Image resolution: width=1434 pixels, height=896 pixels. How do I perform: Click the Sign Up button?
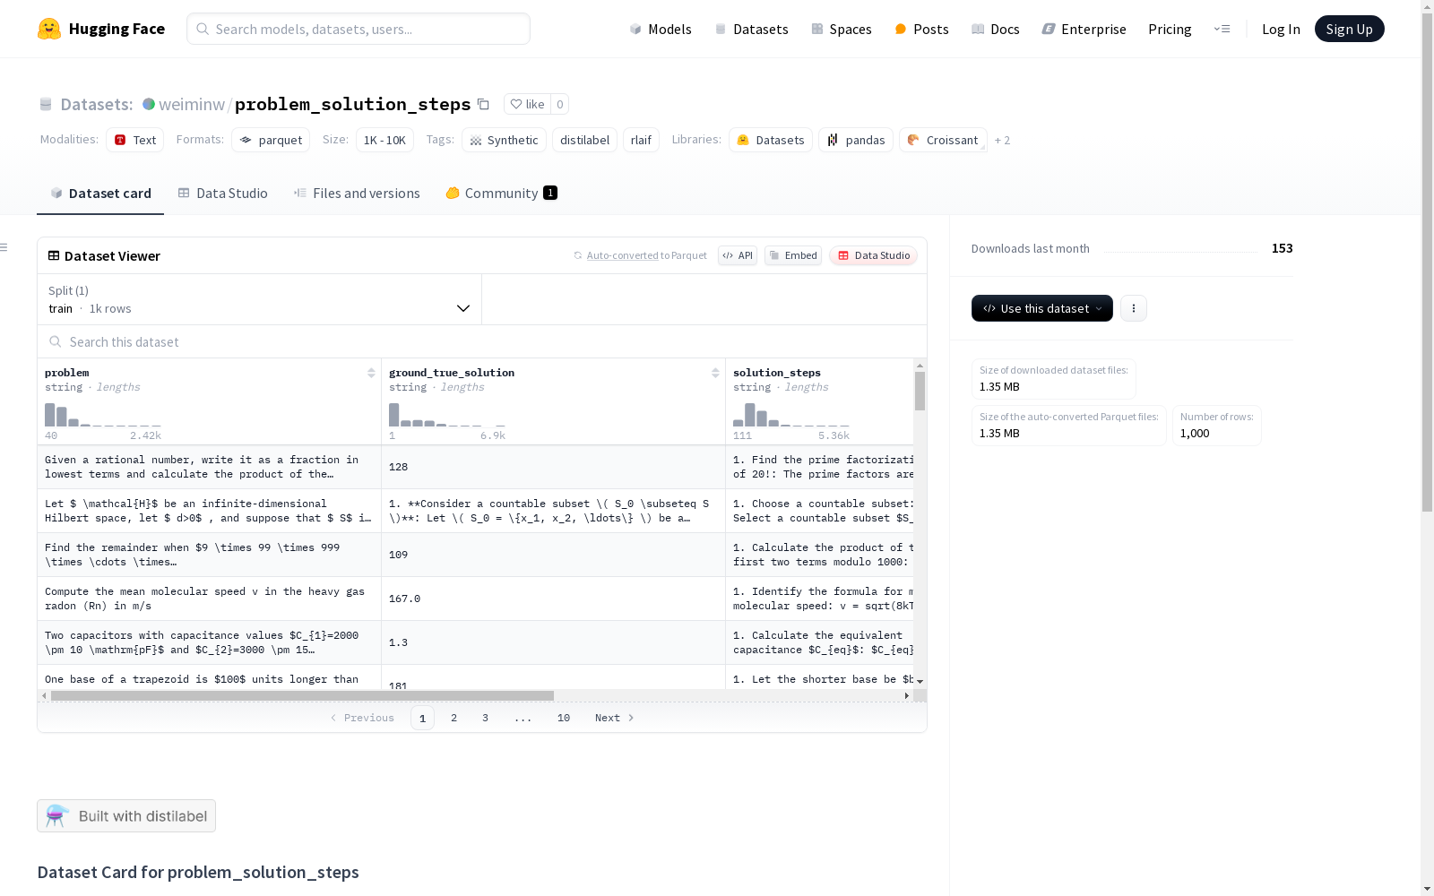pyautogui.click(x=1350, y=29)
